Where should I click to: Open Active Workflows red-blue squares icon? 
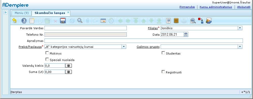[201, 21]
